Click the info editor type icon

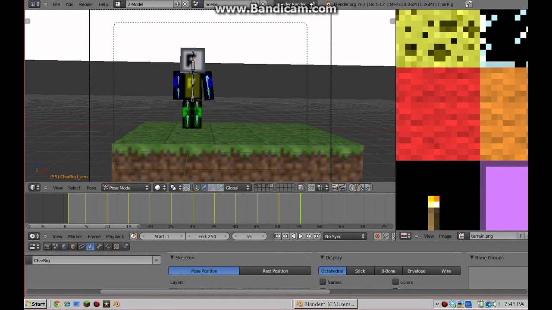[34, 4]
